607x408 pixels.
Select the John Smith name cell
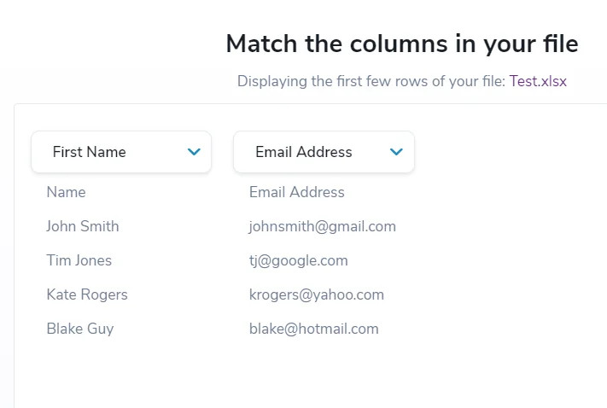pyautogui.click(x=83, y=226)
